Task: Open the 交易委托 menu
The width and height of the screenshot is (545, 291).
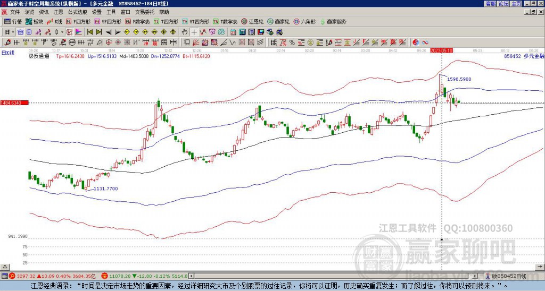Action: 145,12
